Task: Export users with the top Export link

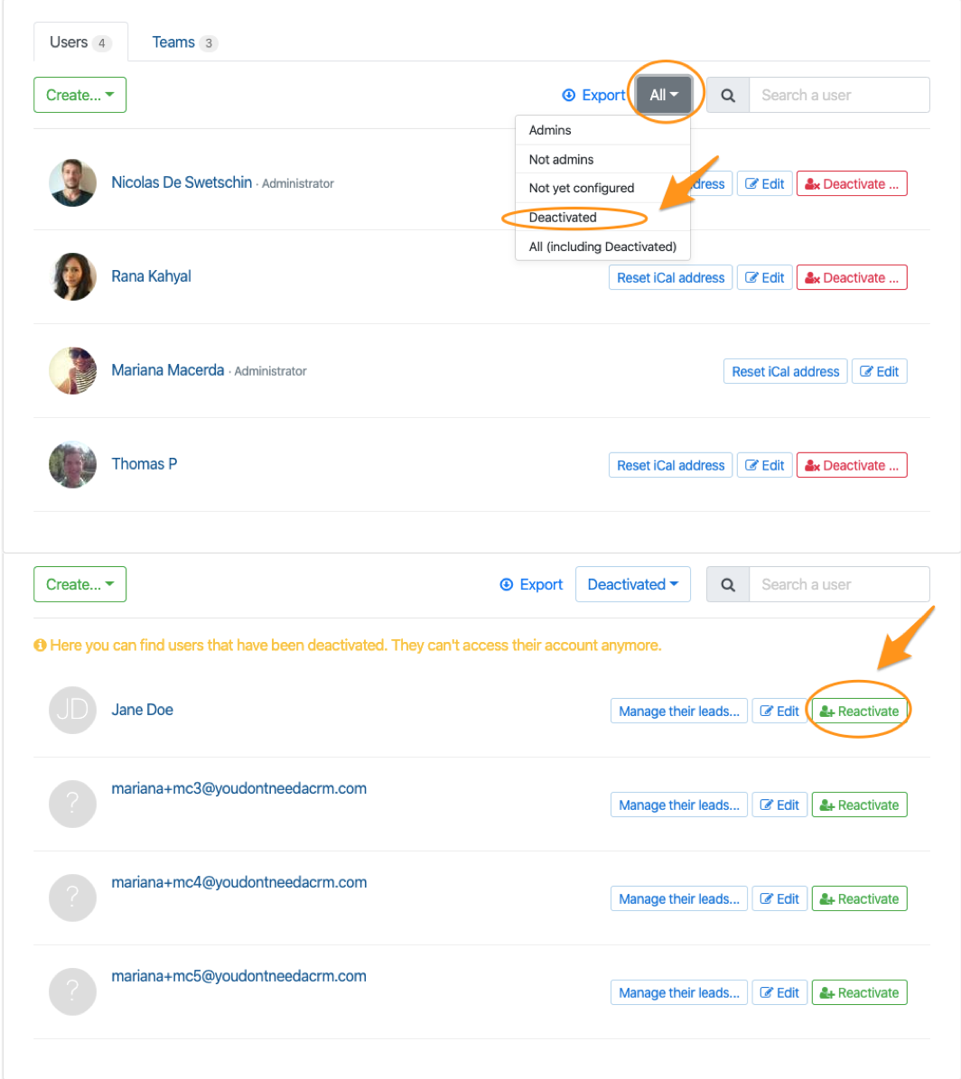Action: [x=593, y=95]
